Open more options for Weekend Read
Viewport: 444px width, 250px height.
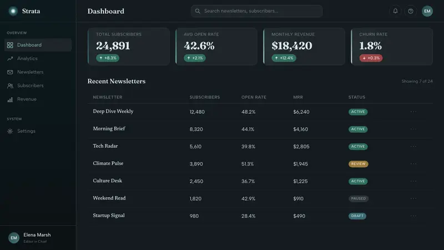413,198
